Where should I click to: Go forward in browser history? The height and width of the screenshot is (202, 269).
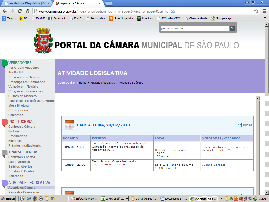pyautogui.click(x=12, y=11)
